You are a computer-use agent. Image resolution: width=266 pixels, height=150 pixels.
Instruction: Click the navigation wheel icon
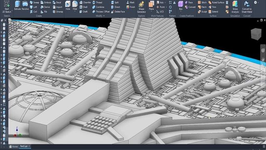(x=263, y=50)
